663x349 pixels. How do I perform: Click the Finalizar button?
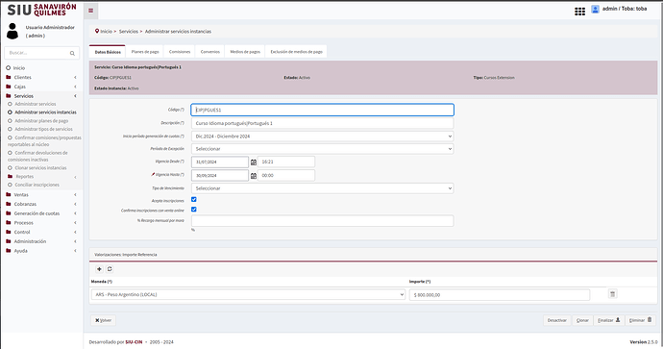(609, 320)
